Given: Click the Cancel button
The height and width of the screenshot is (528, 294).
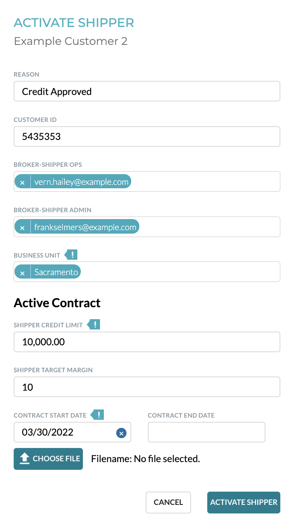Looking at the screenshot, I should point(168,502).
